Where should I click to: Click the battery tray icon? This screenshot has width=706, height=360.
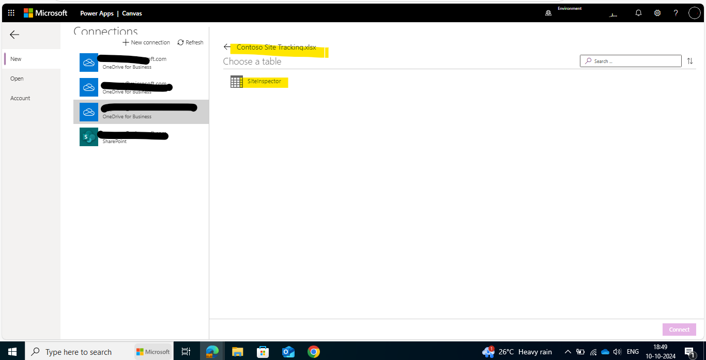580,352
